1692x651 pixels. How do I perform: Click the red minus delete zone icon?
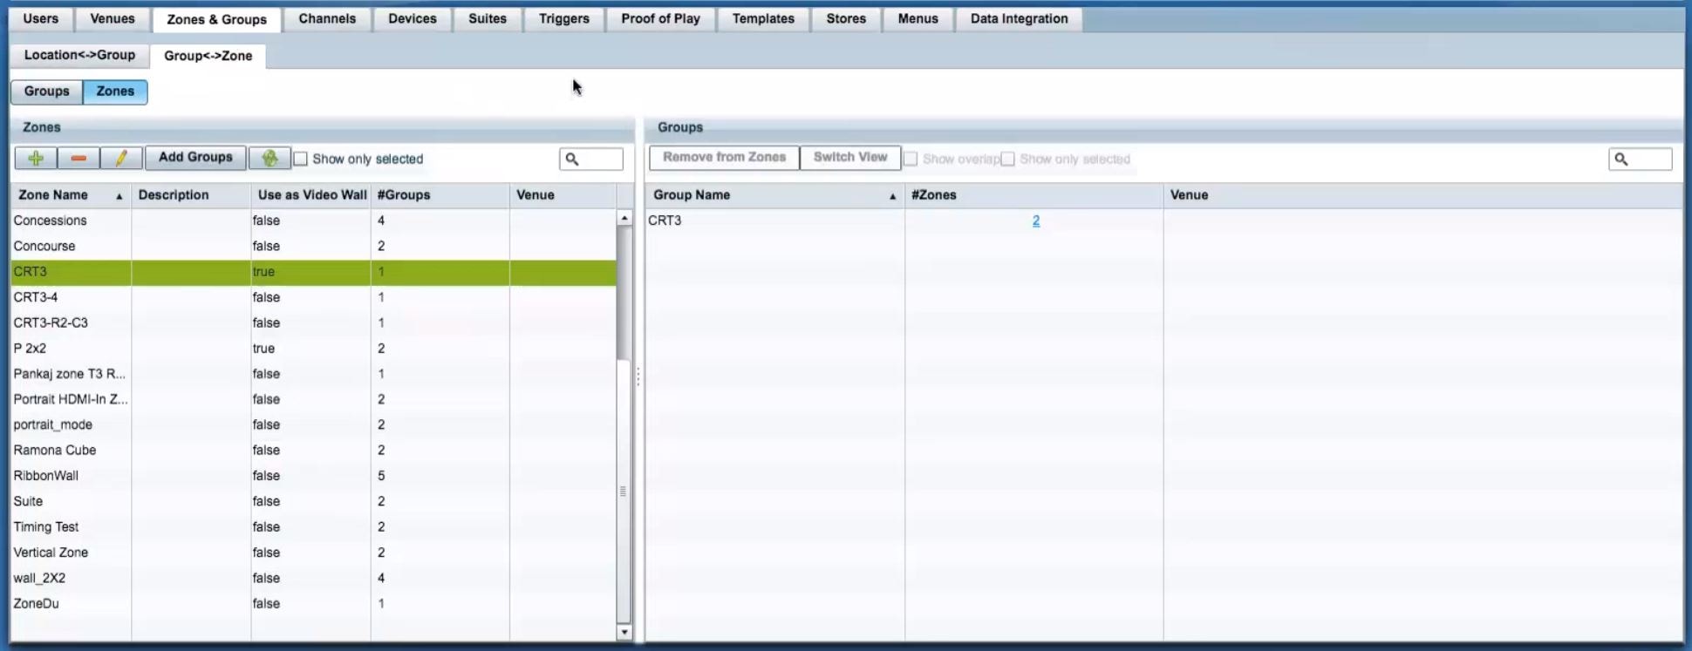tap(78, 158)
